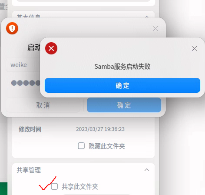
Task: Click the 隐藏此文件夹 label text
Action: (107, 146)
